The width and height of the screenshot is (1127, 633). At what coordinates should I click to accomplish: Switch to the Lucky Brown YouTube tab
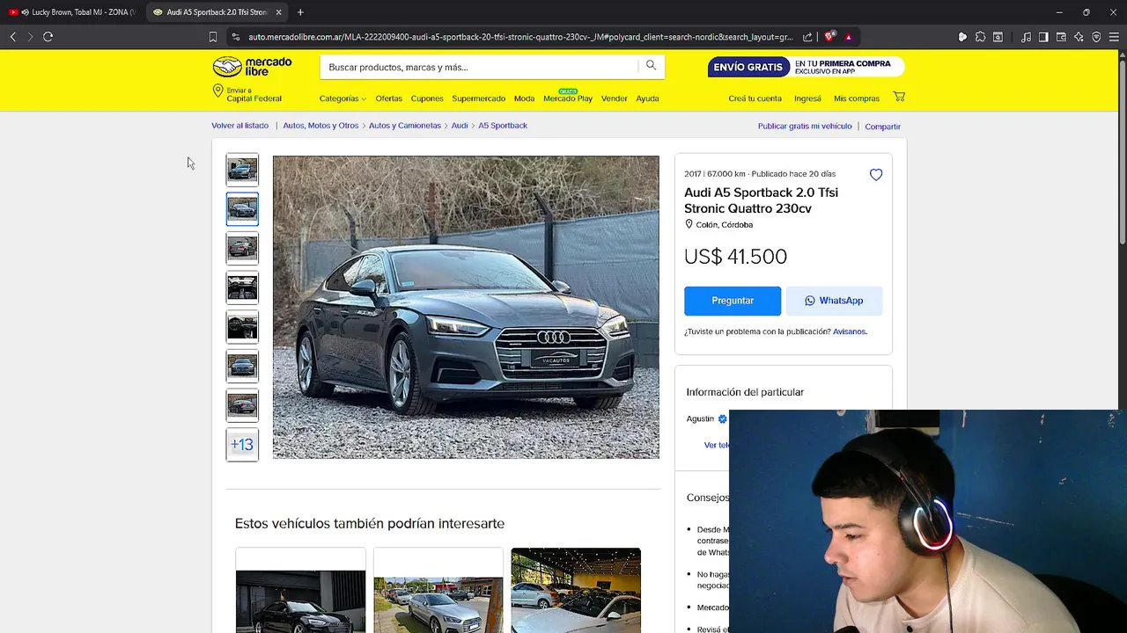(x=71, y=12)
